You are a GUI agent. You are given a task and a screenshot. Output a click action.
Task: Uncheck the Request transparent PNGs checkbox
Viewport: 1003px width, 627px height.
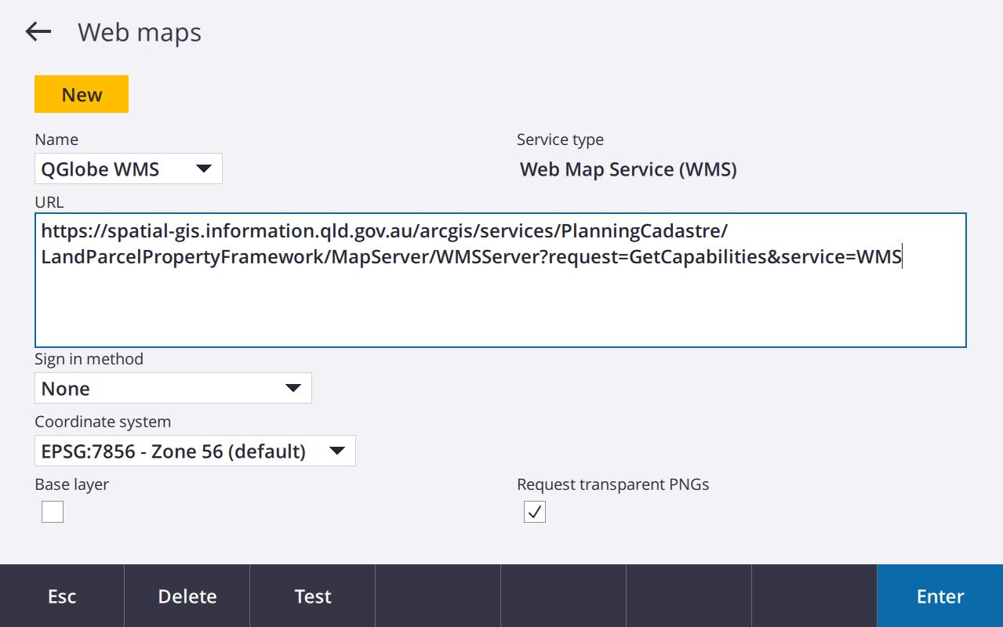pos(535,512)
